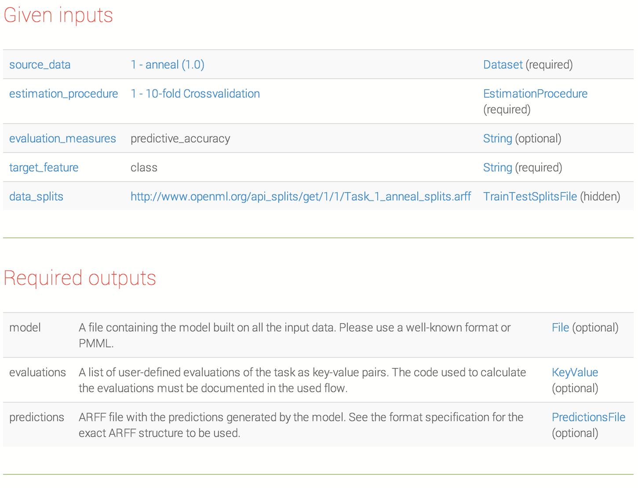Image resolution: width=638 pixels, height=488 pixels.
Task: Open the '1 - 10-fold Crossvalidation' link
Action: click(x=195, y=94)
